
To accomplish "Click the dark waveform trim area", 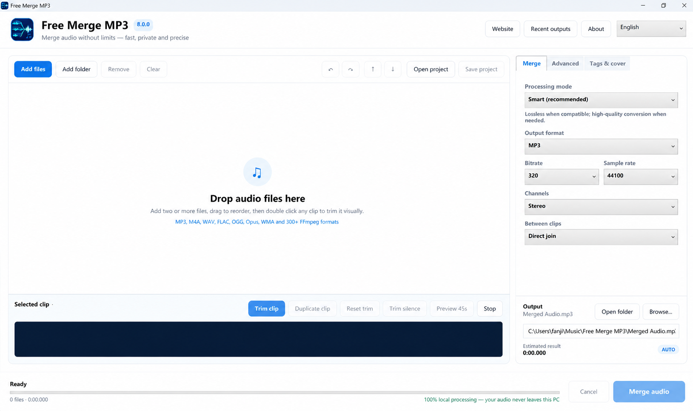I will click(258, 339).
